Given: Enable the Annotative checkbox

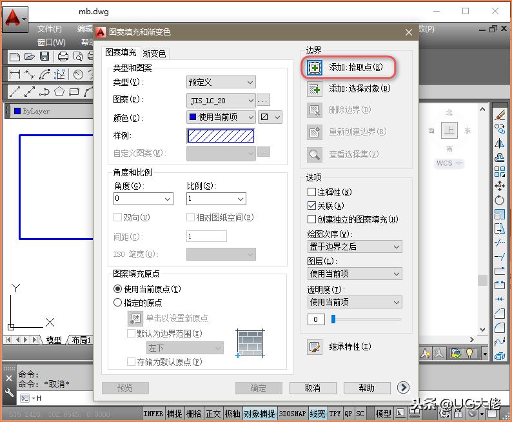Looking at the screenshot, I should point(312,192).
